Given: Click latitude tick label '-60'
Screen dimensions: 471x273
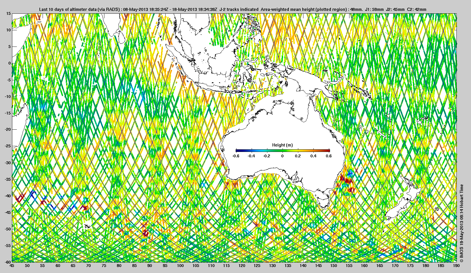Looking at the screenshot, I should coord(7,262).
